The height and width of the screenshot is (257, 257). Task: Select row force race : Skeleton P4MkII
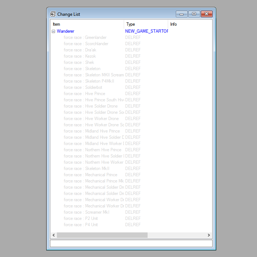89,81
